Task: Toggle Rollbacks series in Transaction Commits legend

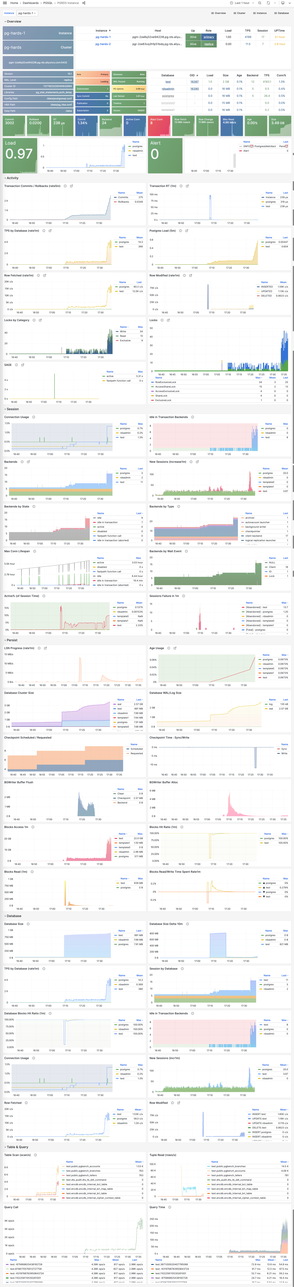Action: click(124, 202)
